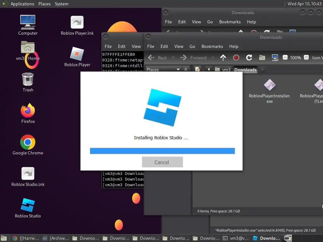Click "5 items, Free space: 26.1 GB" status text
Image resolution: width=323 pixels, height=242 pixels.
pos(218,211)
